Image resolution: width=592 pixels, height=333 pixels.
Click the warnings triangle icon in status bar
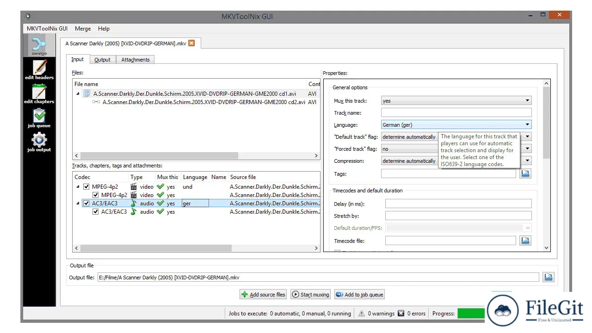pos(362,314)
